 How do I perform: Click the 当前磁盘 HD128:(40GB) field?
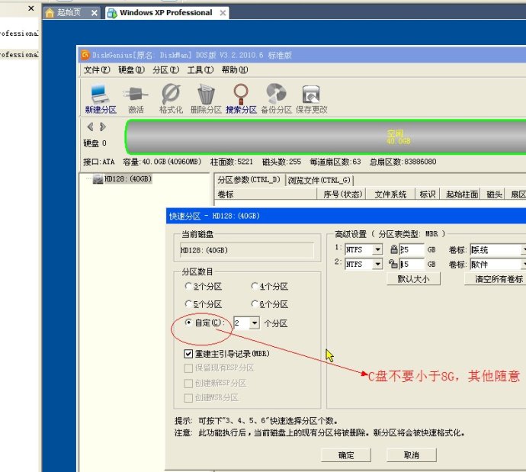(247, 250)
